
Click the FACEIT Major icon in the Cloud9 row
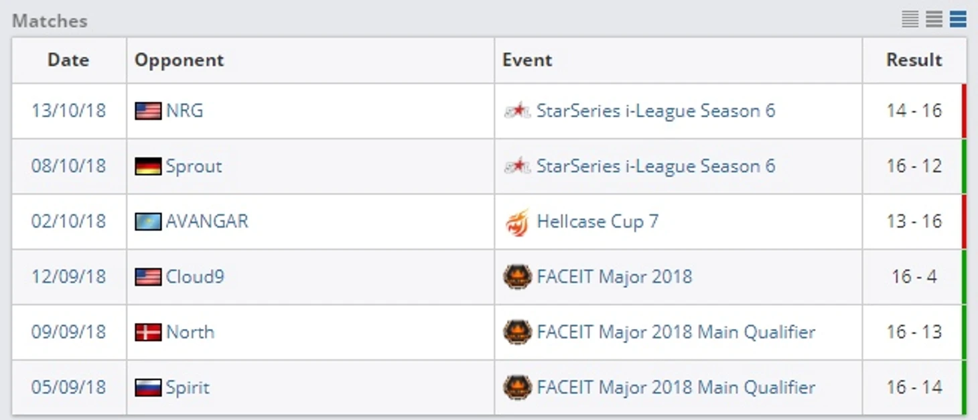pos(517,277)
